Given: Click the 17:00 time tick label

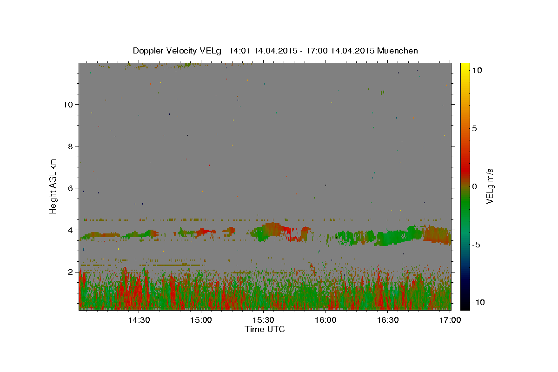Looking at the screenshot, I should 450,320.
